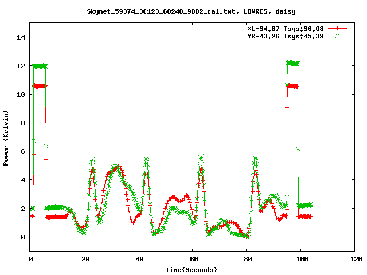
Task: Click the x-axis tick label 20
Action: tap(85, 259)
